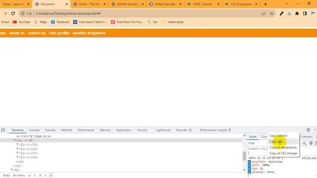The width and height of the screenshot is (317, 178).
Task: Switch to the Sources tab
Action: (x=50, y=130)
